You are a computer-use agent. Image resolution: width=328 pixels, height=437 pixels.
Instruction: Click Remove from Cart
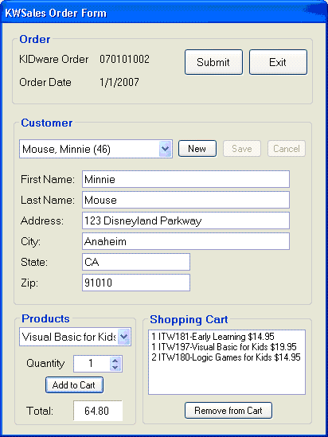click(228, 410)
